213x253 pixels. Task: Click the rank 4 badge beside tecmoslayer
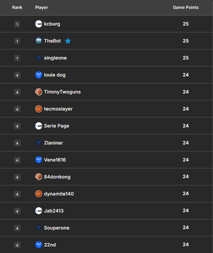click(17, 109)
